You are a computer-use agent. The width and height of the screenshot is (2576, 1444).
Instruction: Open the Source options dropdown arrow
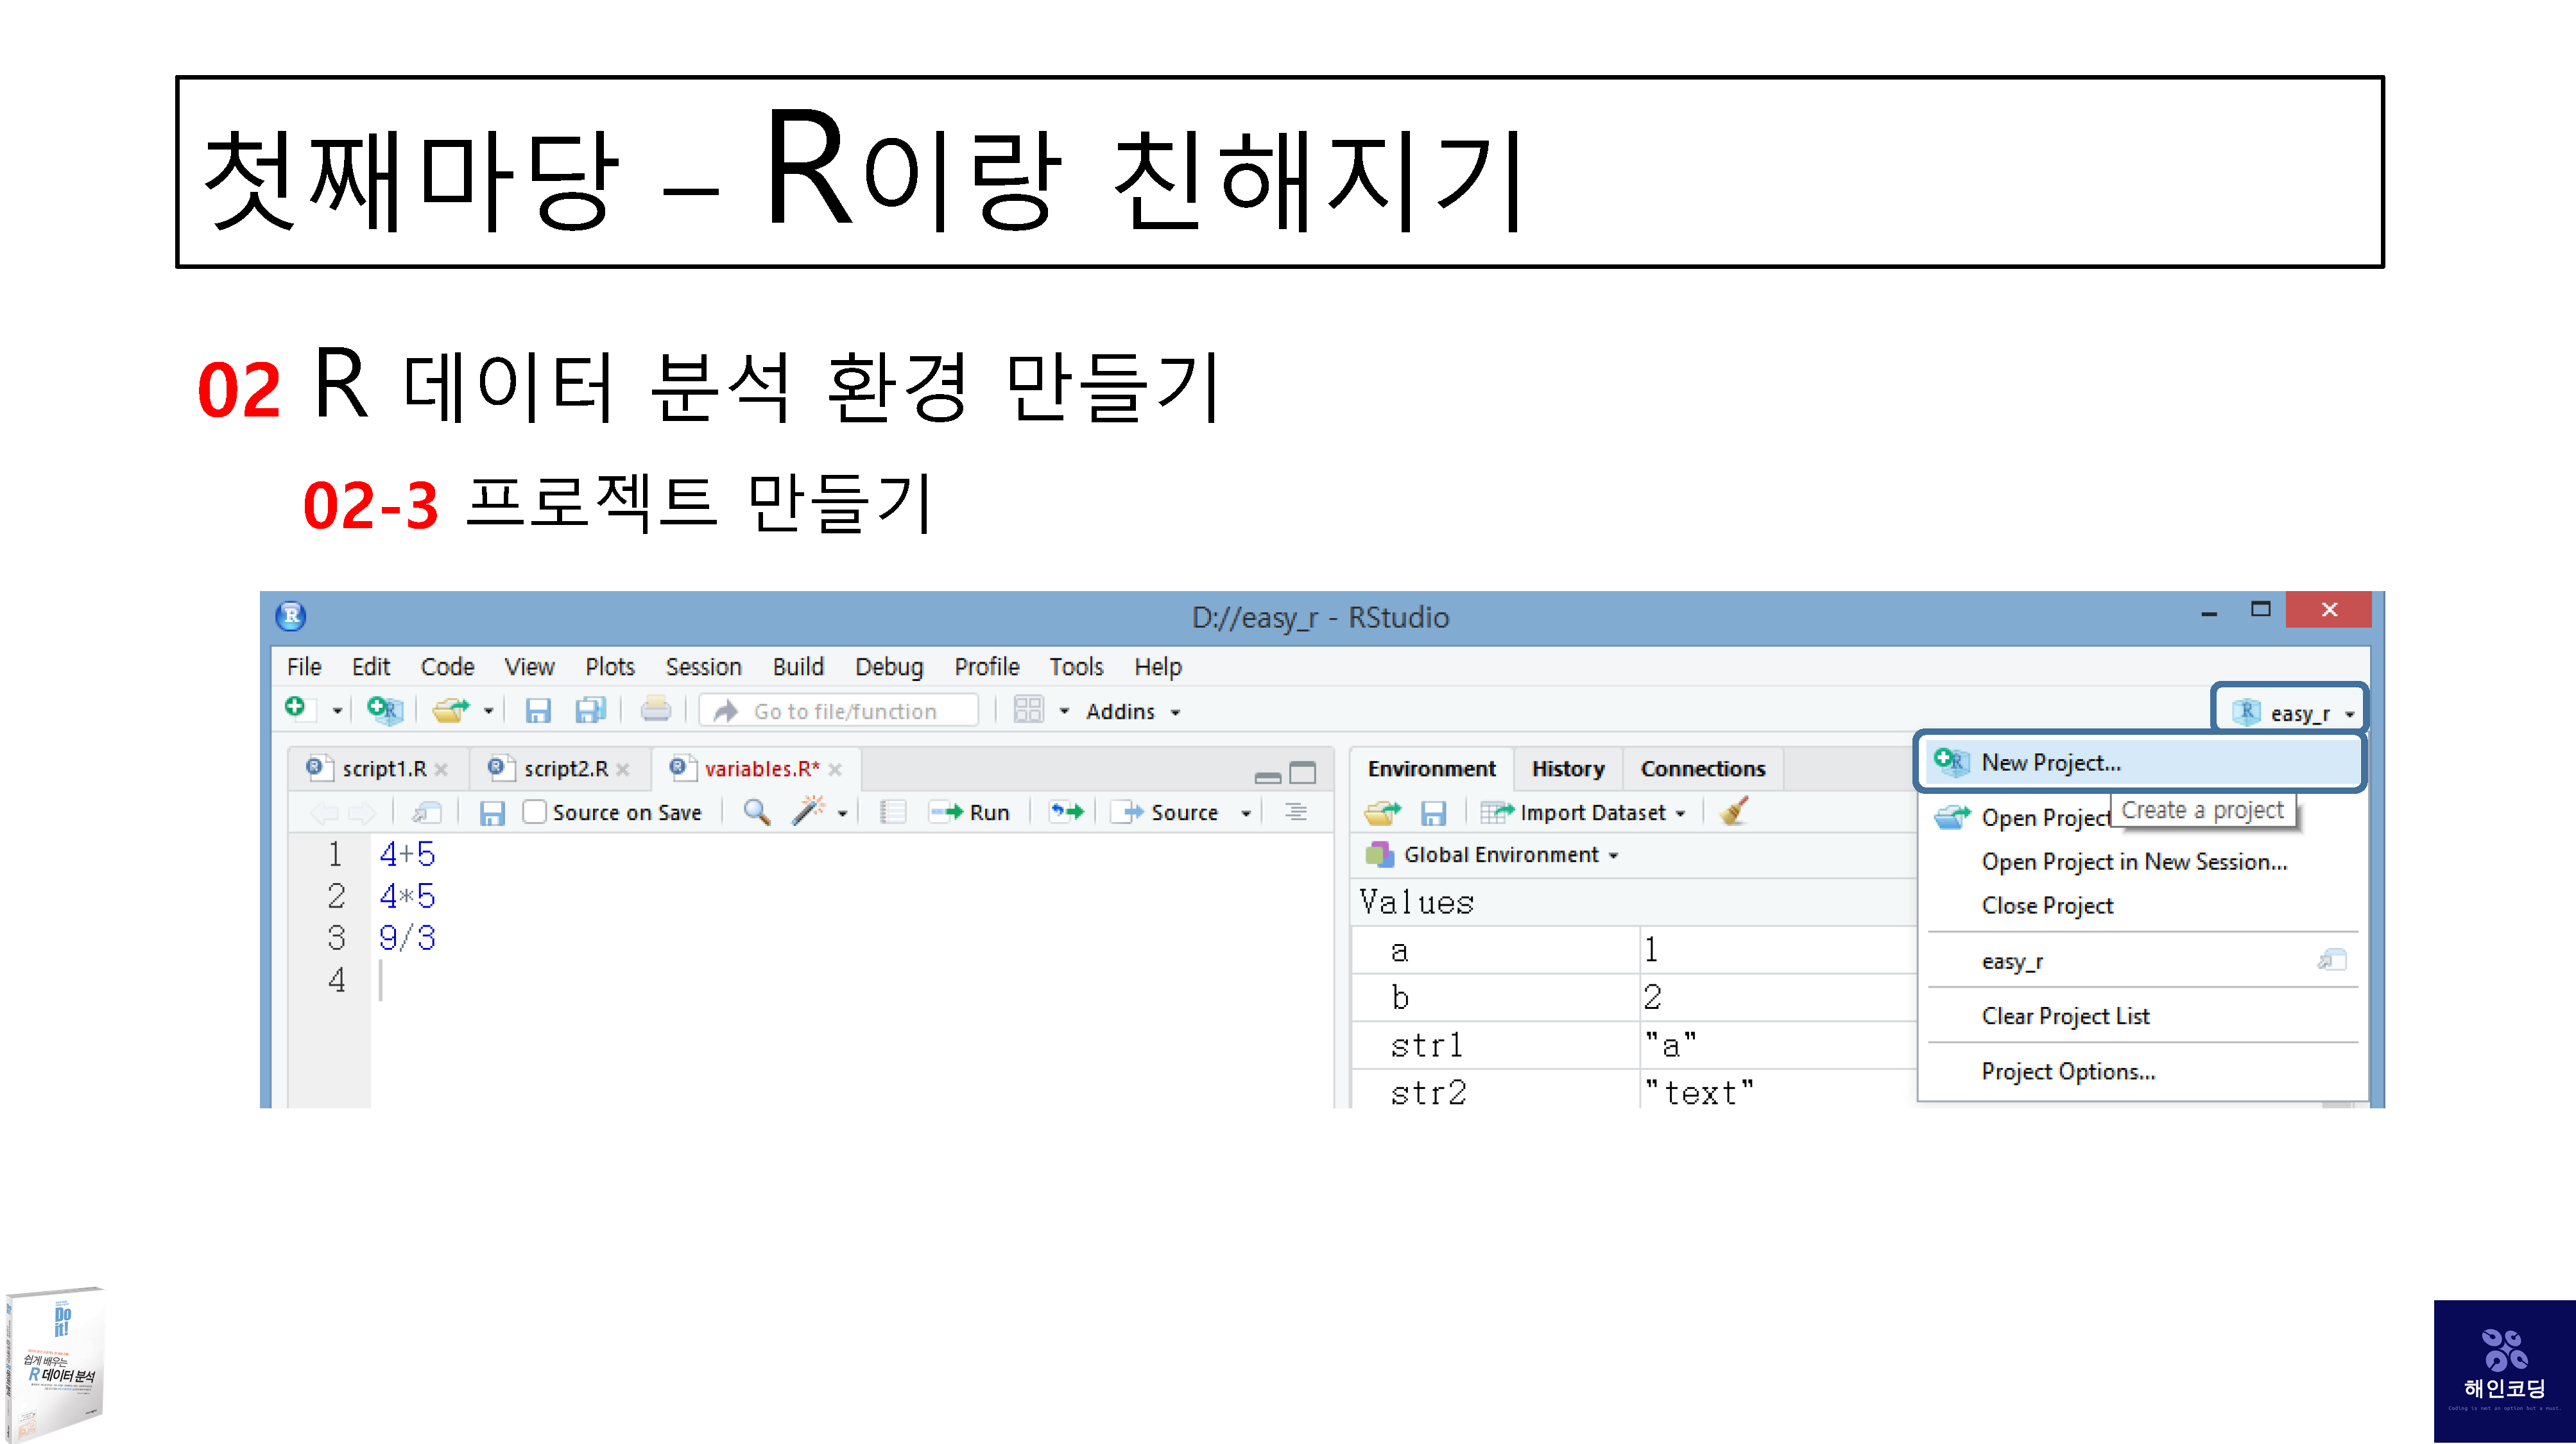[1245, 813]
